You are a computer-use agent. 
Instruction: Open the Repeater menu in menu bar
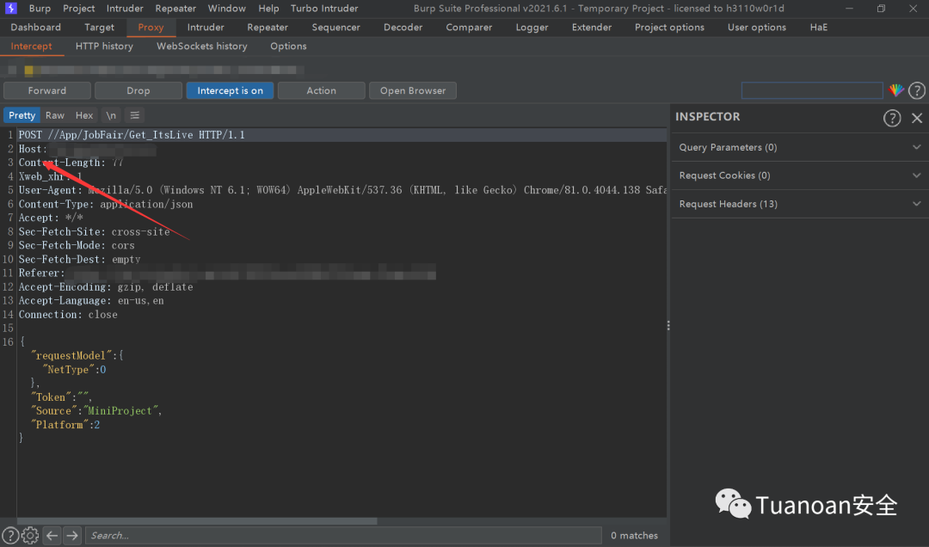point(175,9)
